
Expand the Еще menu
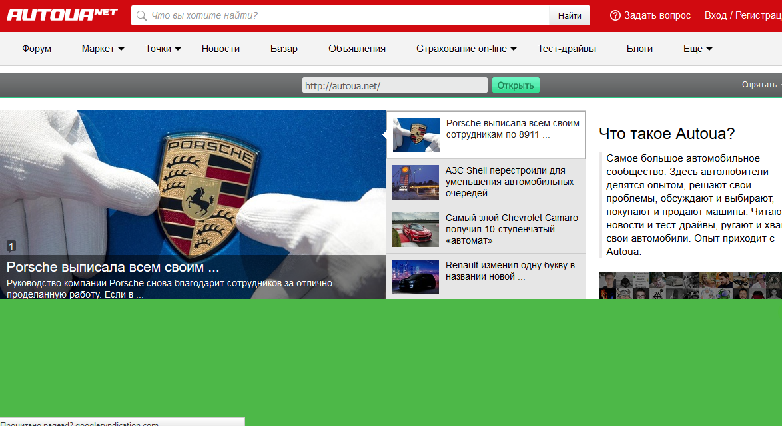pos(697,49)
